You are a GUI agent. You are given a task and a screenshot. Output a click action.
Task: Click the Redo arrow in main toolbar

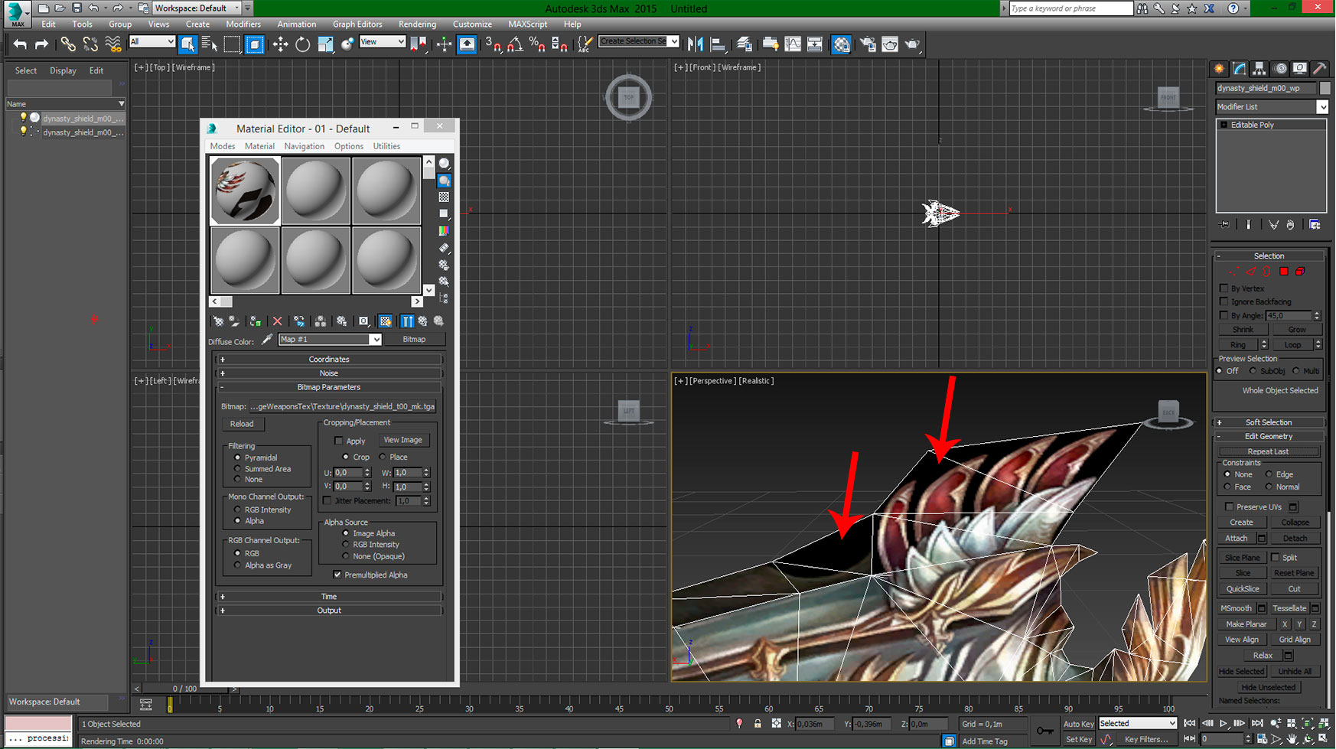(42, 44)
